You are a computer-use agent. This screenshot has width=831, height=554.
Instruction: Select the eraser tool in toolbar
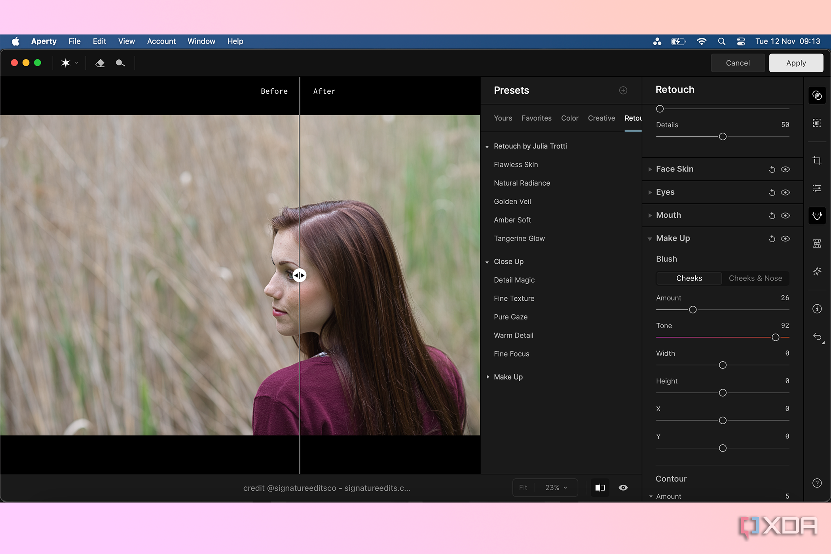click(100, 63)
